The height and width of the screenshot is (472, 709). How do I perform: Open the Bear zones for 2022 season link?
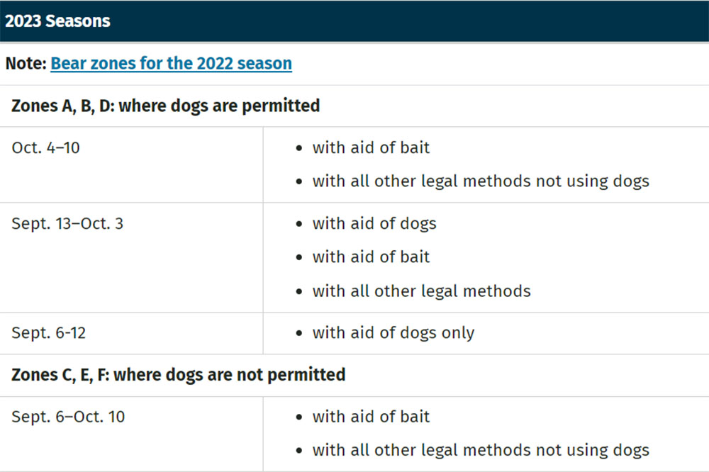point(171,64)
